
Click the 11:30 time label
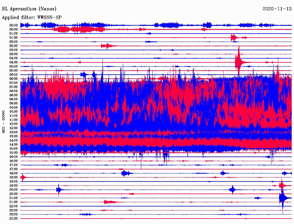tap(13, 120)
